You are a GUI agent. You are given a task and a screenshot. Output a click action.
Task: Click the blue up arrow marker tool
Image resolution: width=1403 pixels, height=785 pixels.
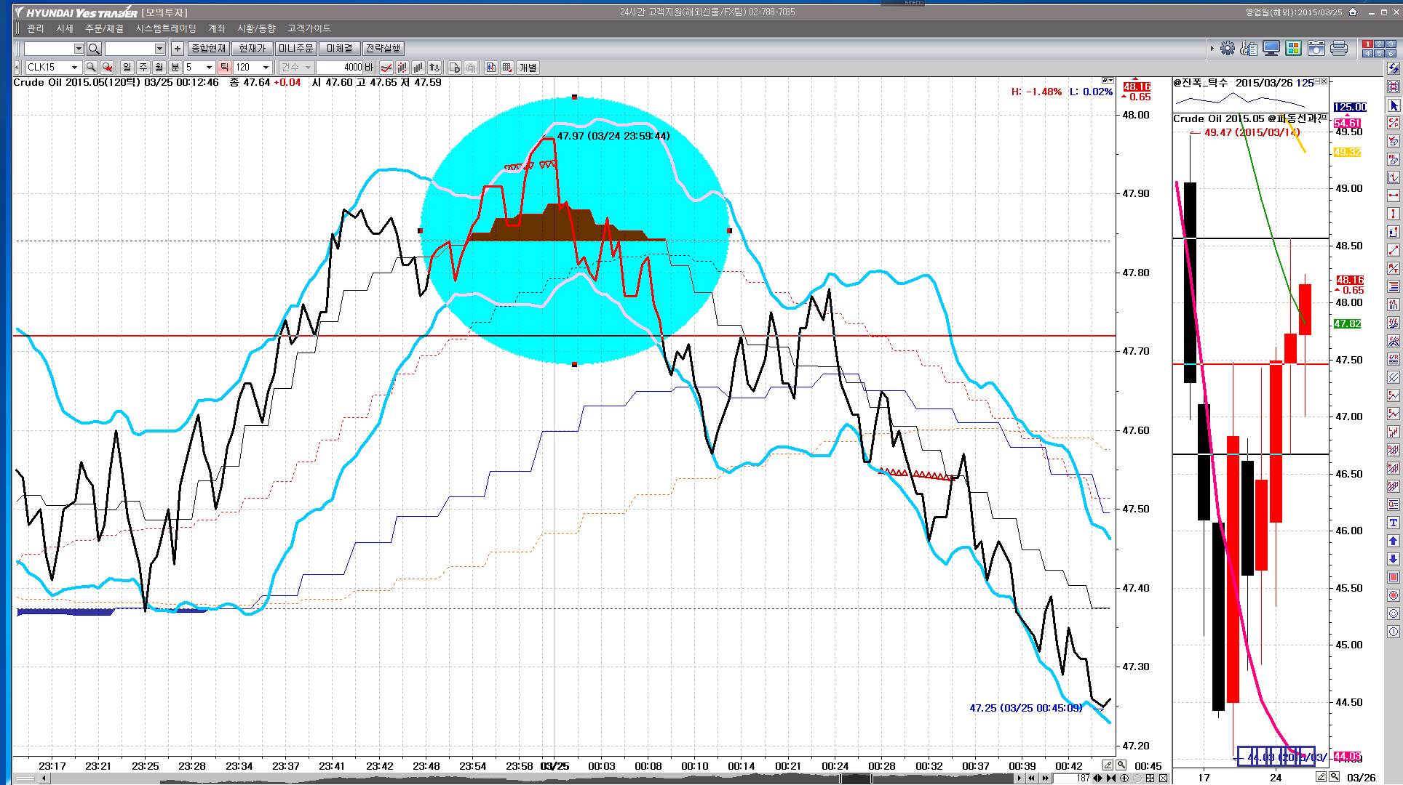pyautogui.click(x=1394, y=541)
